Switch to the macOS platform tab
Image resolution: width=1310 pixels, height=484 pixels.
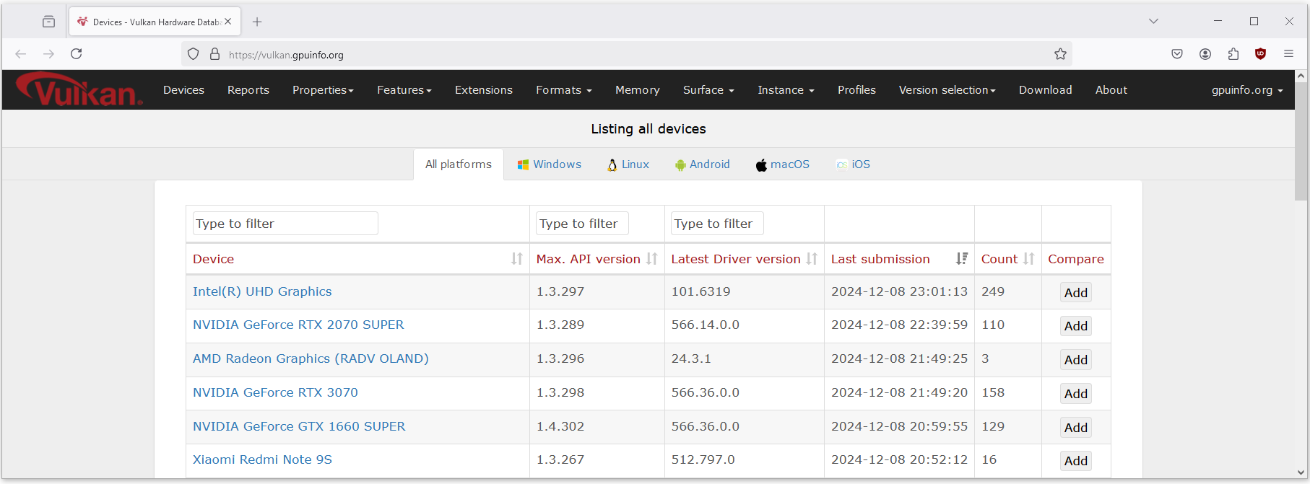(x=783, y=164)
